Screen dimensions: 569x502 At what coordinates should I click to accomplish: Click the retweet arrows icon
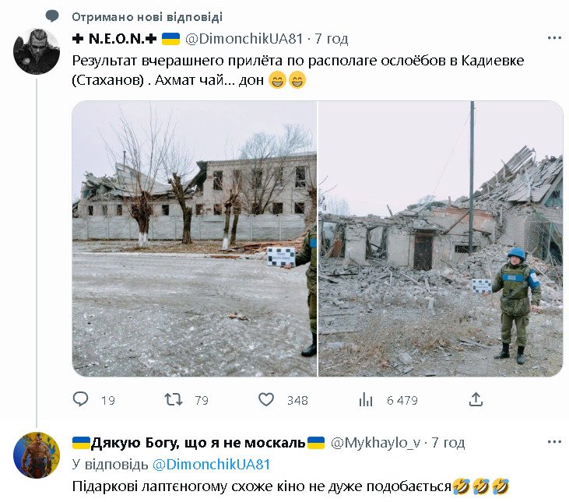174,400
